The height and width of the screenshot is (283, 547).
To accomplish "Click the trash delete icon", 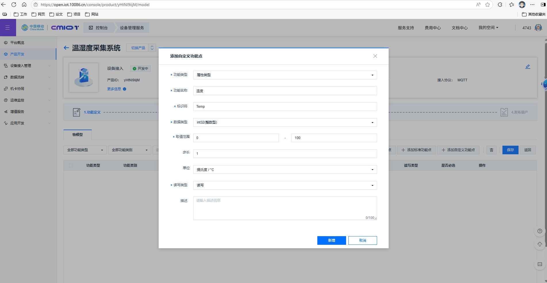I will 492,150.
